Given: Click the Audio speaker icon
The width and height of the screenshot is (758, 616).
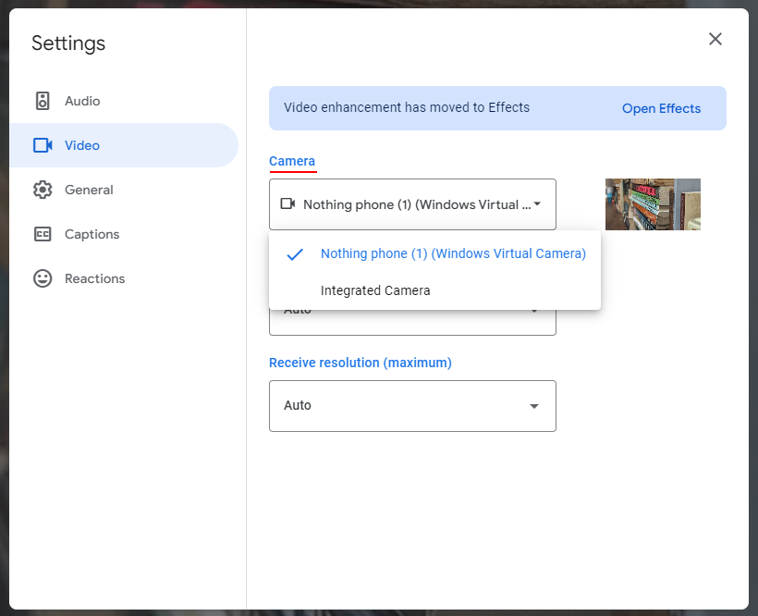Looking at the screenshot, I should point(43,101).
